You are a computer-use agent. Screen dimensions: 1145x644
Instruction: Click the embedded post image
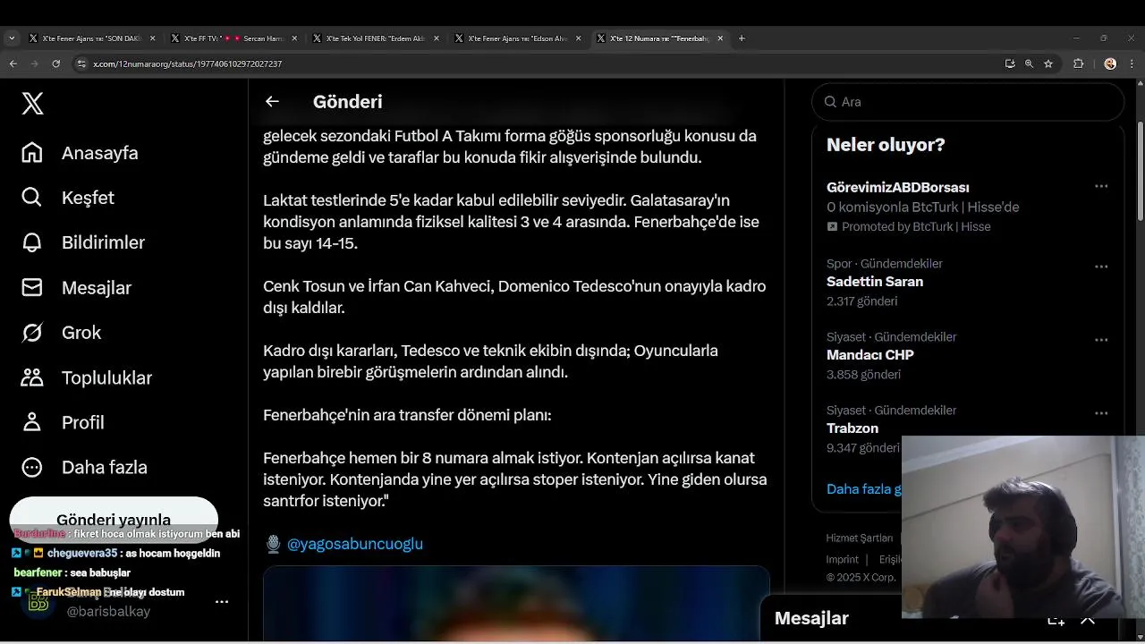pyautogui.click(x=516, y=602)
